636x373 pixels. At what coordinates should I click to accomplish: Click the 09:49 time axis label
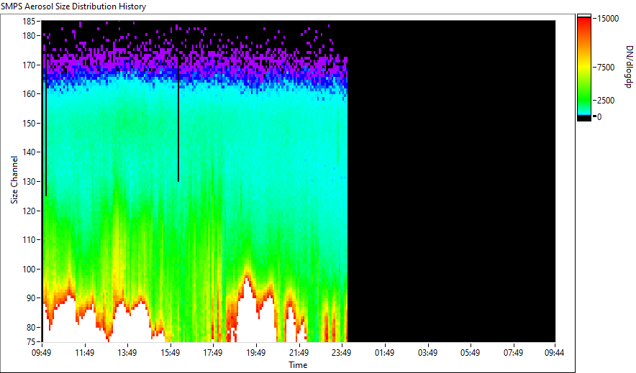[x=42, y=353]
